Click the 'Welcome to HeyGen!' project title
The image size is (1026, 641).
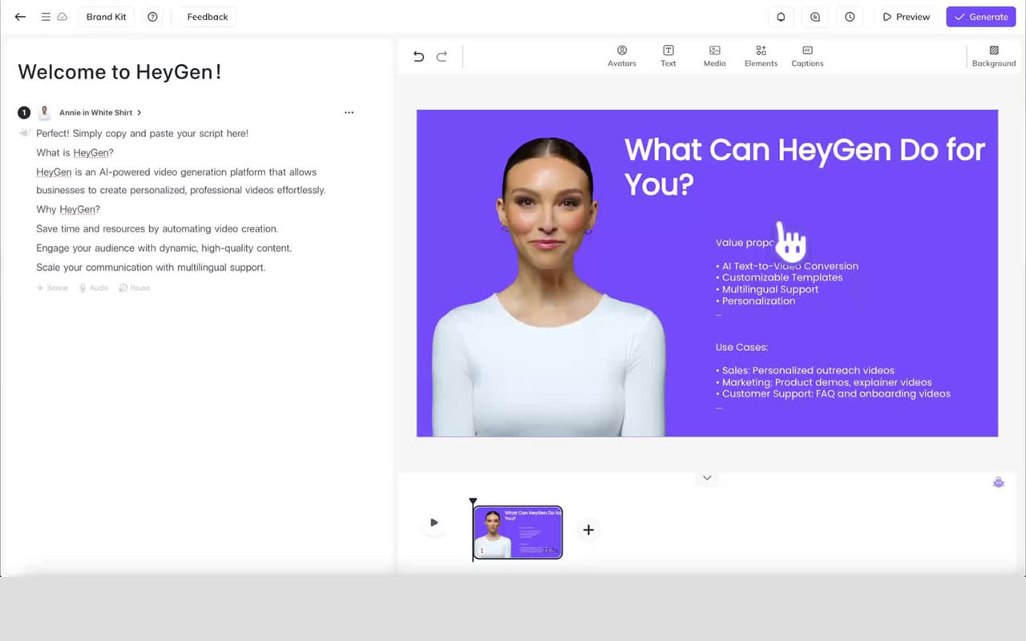click(x=119, y=72)
